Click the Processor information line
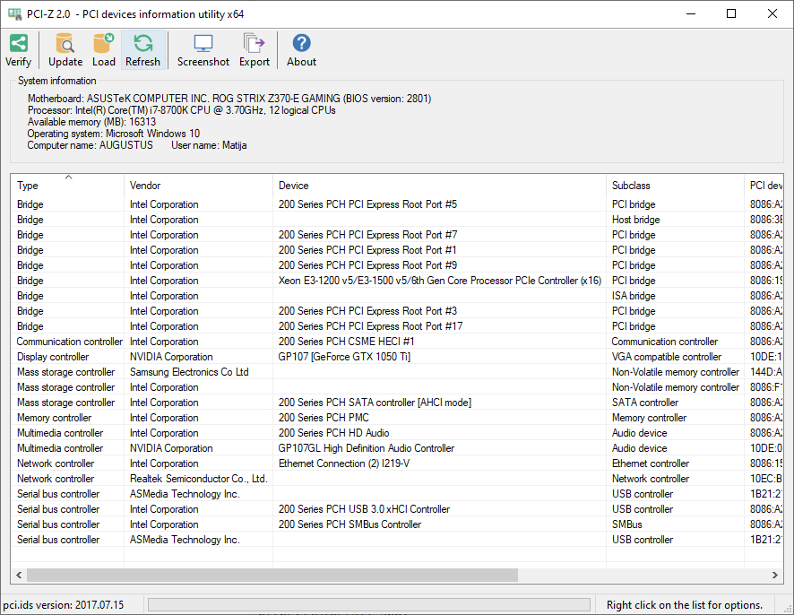 (x=181, y=110)
